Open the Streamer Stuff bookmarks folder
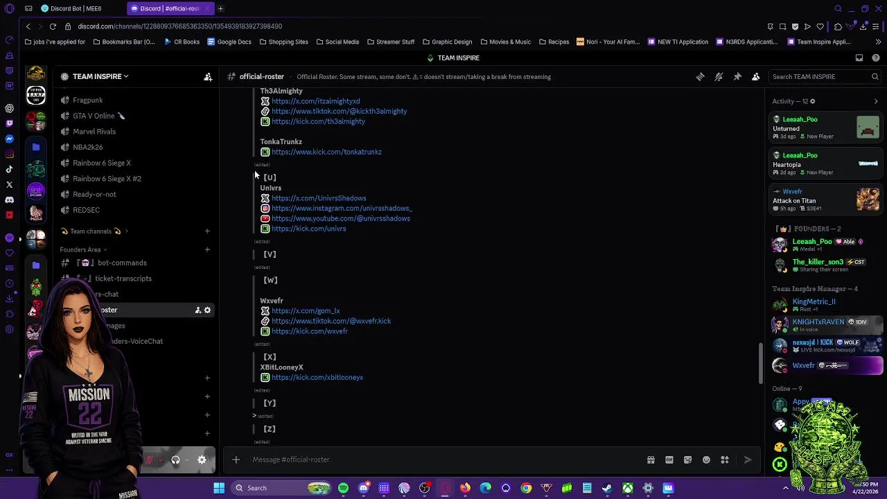The image size is (887, 499). tap(390, 42)
